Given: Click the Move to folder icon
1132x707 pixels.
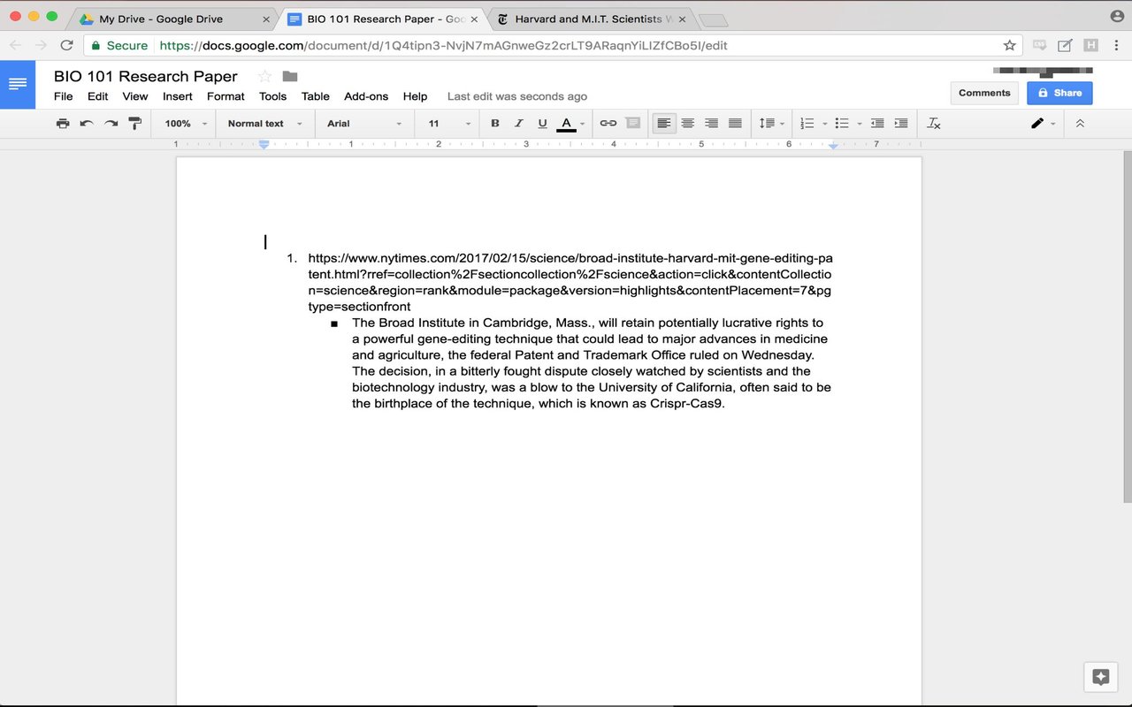Looking at the screenshot, I should coord(290,76).
